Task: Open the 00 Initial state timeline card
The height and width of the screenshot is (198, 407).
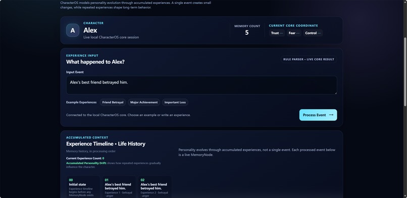Action: point(83,187)
